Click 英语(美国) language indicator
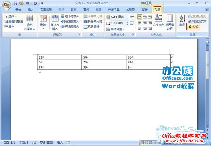Image resolution: width=211 pixels, height=146 pixels. click(x=46, y=142)
